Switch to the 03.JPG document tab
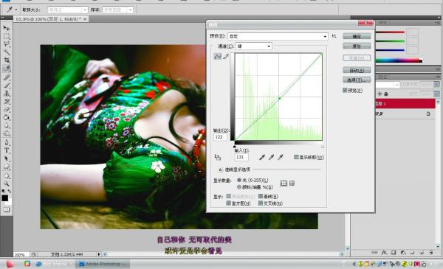 [x=49, y=19]
